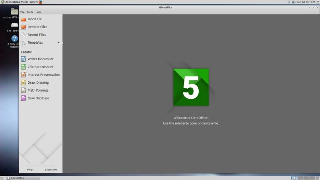Click the Recent Files icon
The image size is (320, 180).
[23, 35]
